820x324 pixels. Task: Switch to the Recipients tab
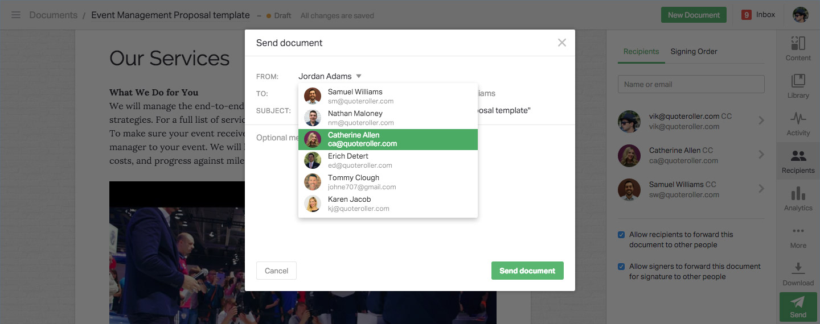[x=641, y=51]
